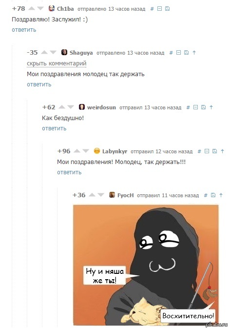Save Ch1ba's comment with floppy icon

point(168,9)
